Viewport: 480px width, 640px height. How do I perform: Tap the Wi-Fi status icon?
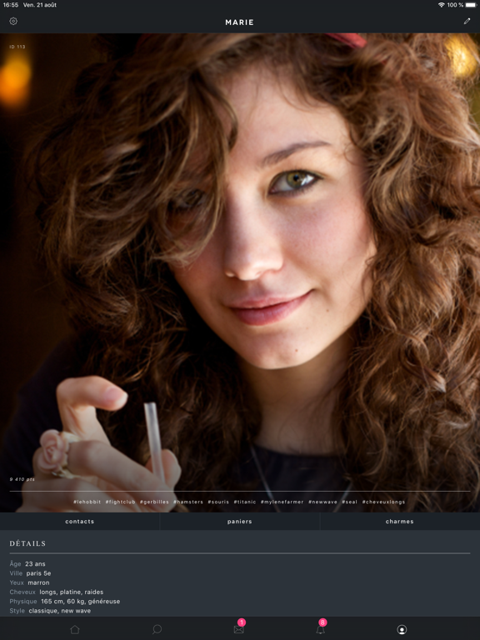pos(441,5)
